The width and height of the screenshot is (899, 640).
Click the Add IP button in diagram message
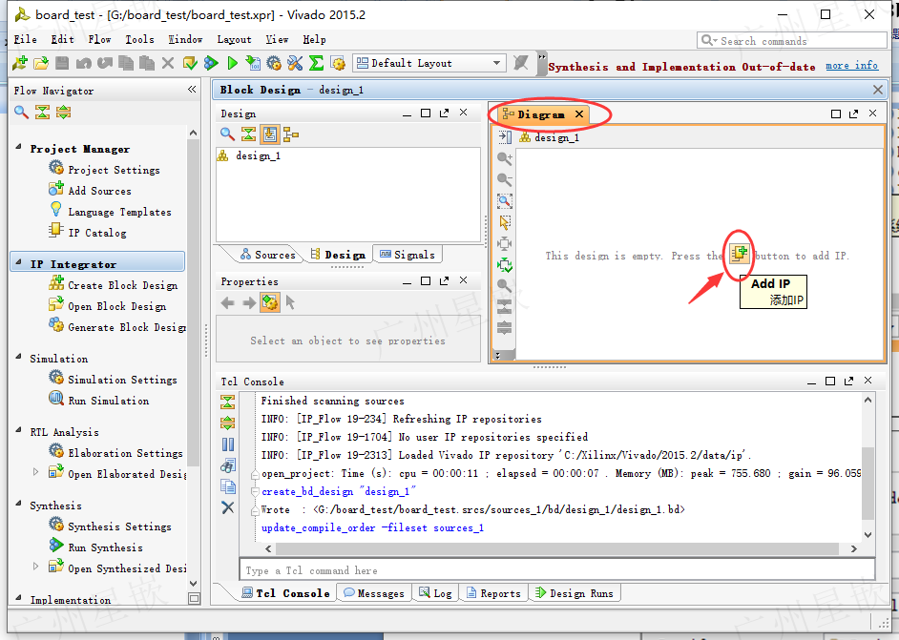pyautogui.click(x=739, y=254)
